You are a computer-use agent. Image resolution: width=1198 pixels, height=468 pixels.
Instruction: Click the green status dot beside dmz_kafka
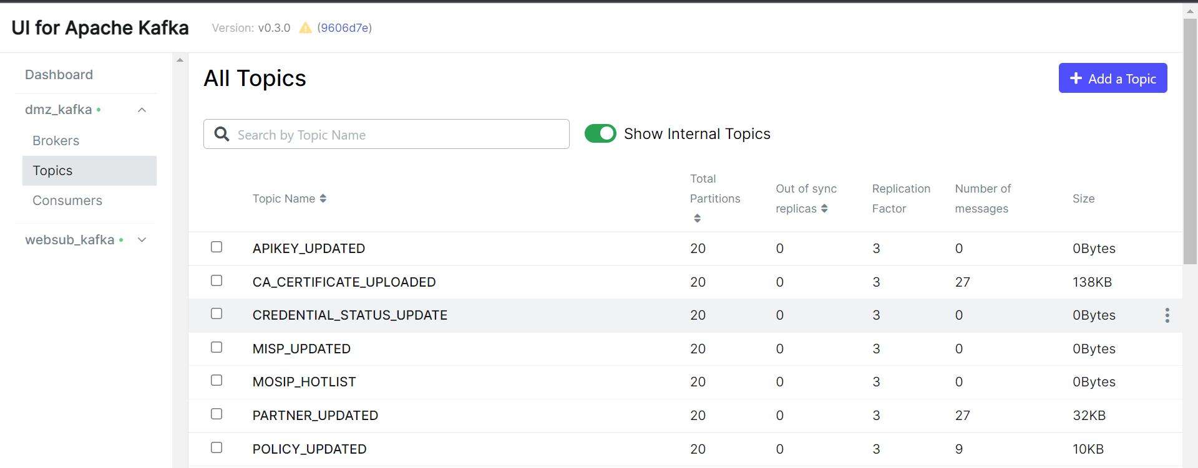[x=99, y=110]
